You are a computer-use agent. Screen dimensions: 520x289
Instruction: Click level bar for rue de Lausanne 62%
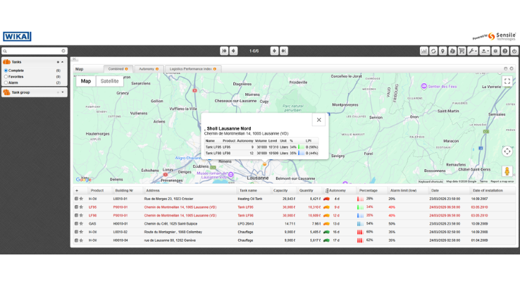[360, 240]
